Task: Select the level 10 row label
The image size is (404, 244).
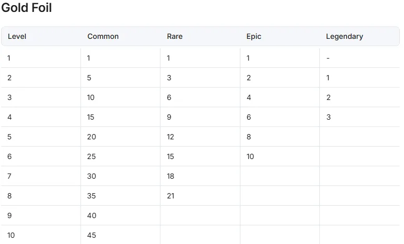Action: coord(11,235)
